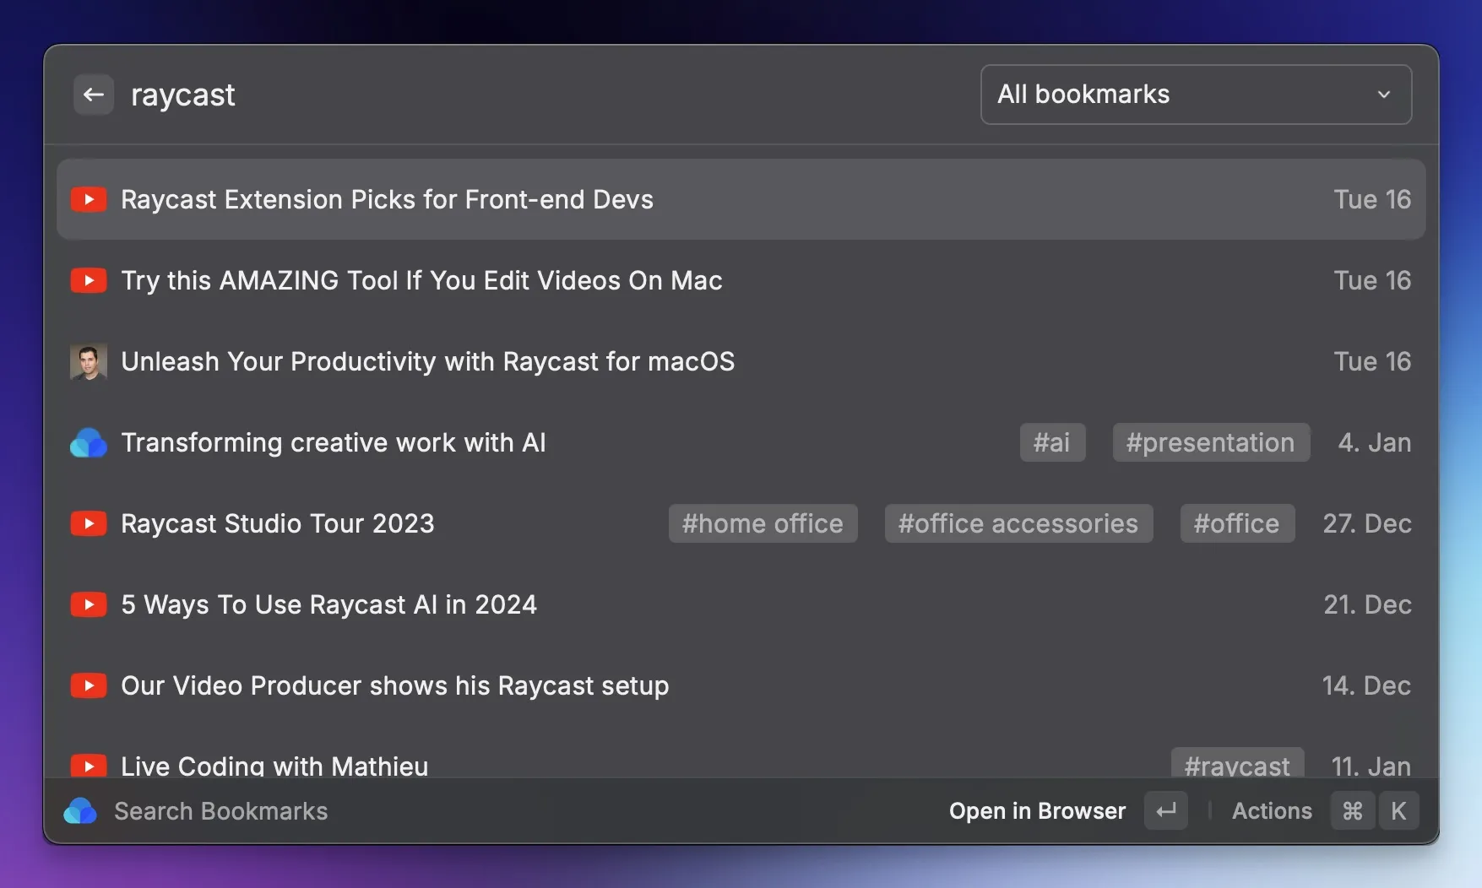Click YouTube icon for Raycast Extension Picks
Screen dimensions: 1482x888
click(x=89, y=199)
